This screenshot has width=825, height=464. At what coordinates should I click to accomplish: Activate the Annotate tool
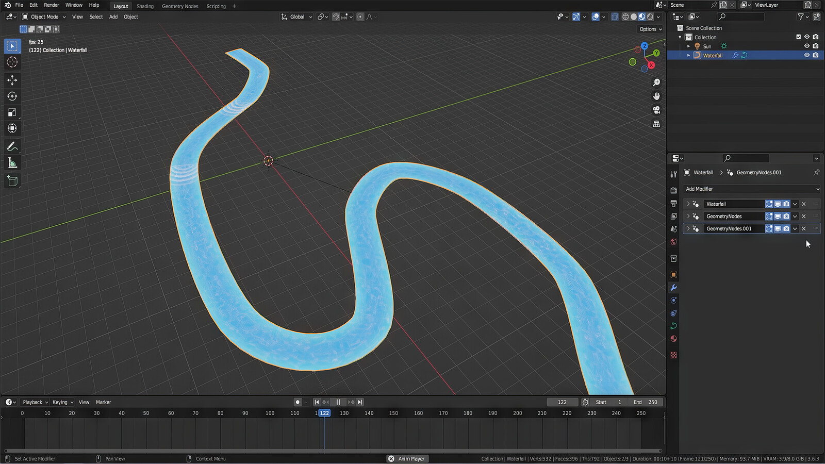12,146
